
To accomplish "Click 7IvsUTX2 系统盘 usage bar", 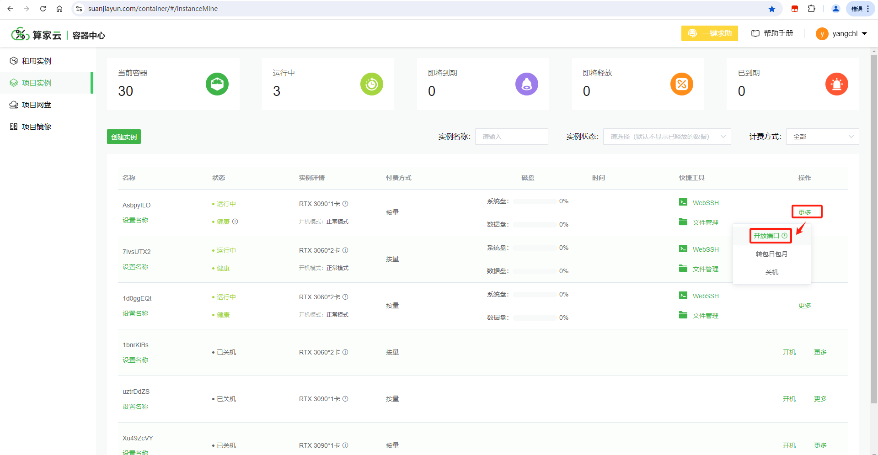I will pos(534,248).
